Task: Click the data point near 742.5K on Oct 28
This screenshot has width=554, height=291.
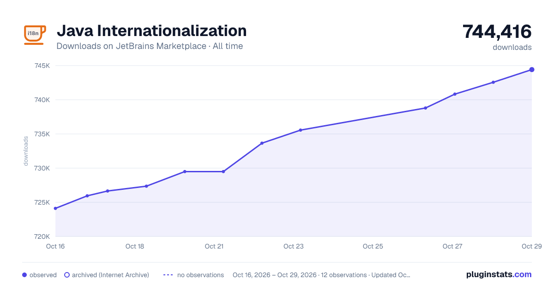Action: click(493, 82)
